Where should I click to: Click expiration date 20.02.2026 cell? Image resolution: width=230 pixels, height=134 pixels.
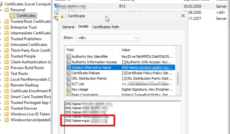click(x=192, y=6)
